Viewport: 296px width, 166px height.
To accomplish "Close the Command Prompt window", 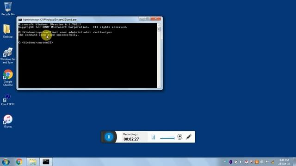I will tap(156, 18).
